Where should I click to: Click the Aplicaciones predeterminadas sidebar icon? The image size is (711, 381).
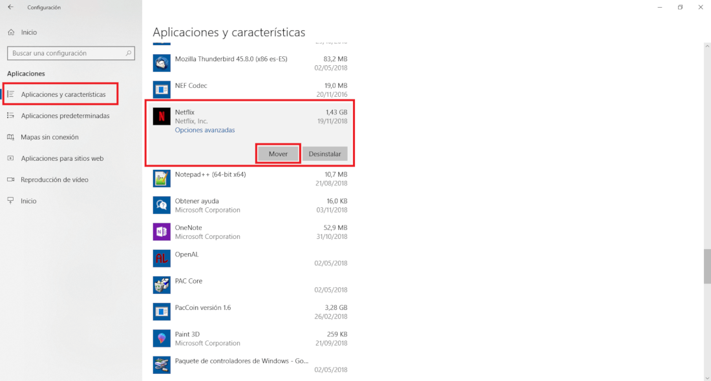[x=11, y=116]
